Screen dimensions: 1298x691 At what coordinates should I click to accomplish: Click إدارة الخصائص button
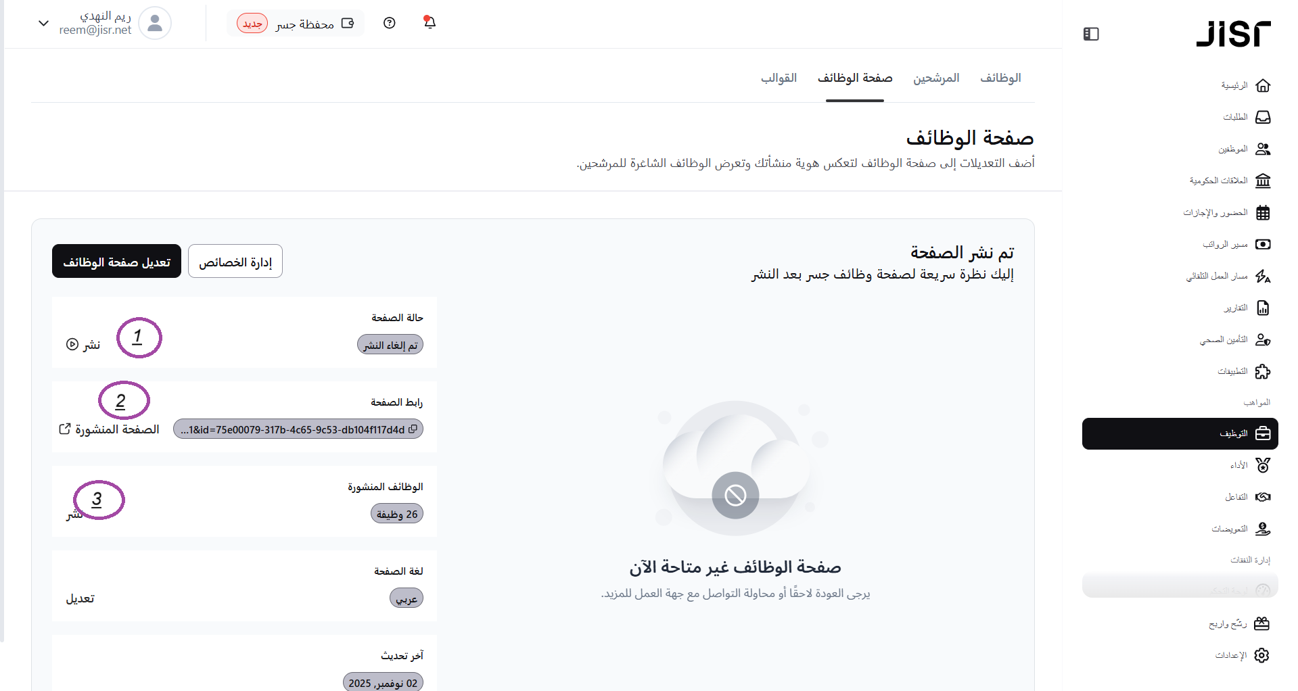(x=235, y=262)
